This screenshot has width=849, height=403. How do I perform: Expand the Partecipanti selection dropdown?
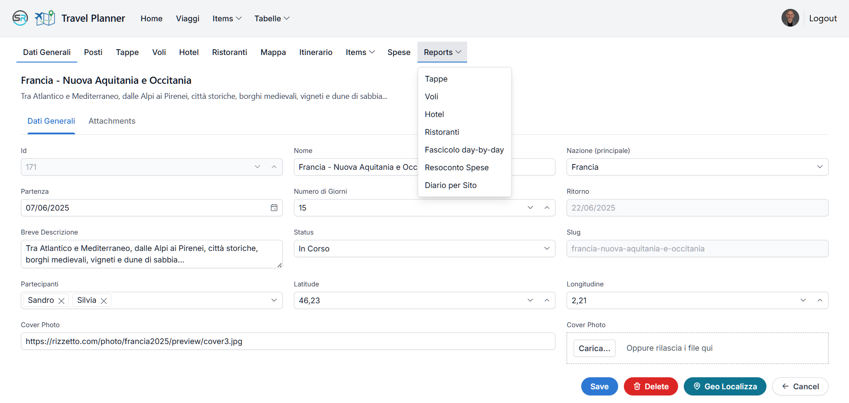(274, 301)
